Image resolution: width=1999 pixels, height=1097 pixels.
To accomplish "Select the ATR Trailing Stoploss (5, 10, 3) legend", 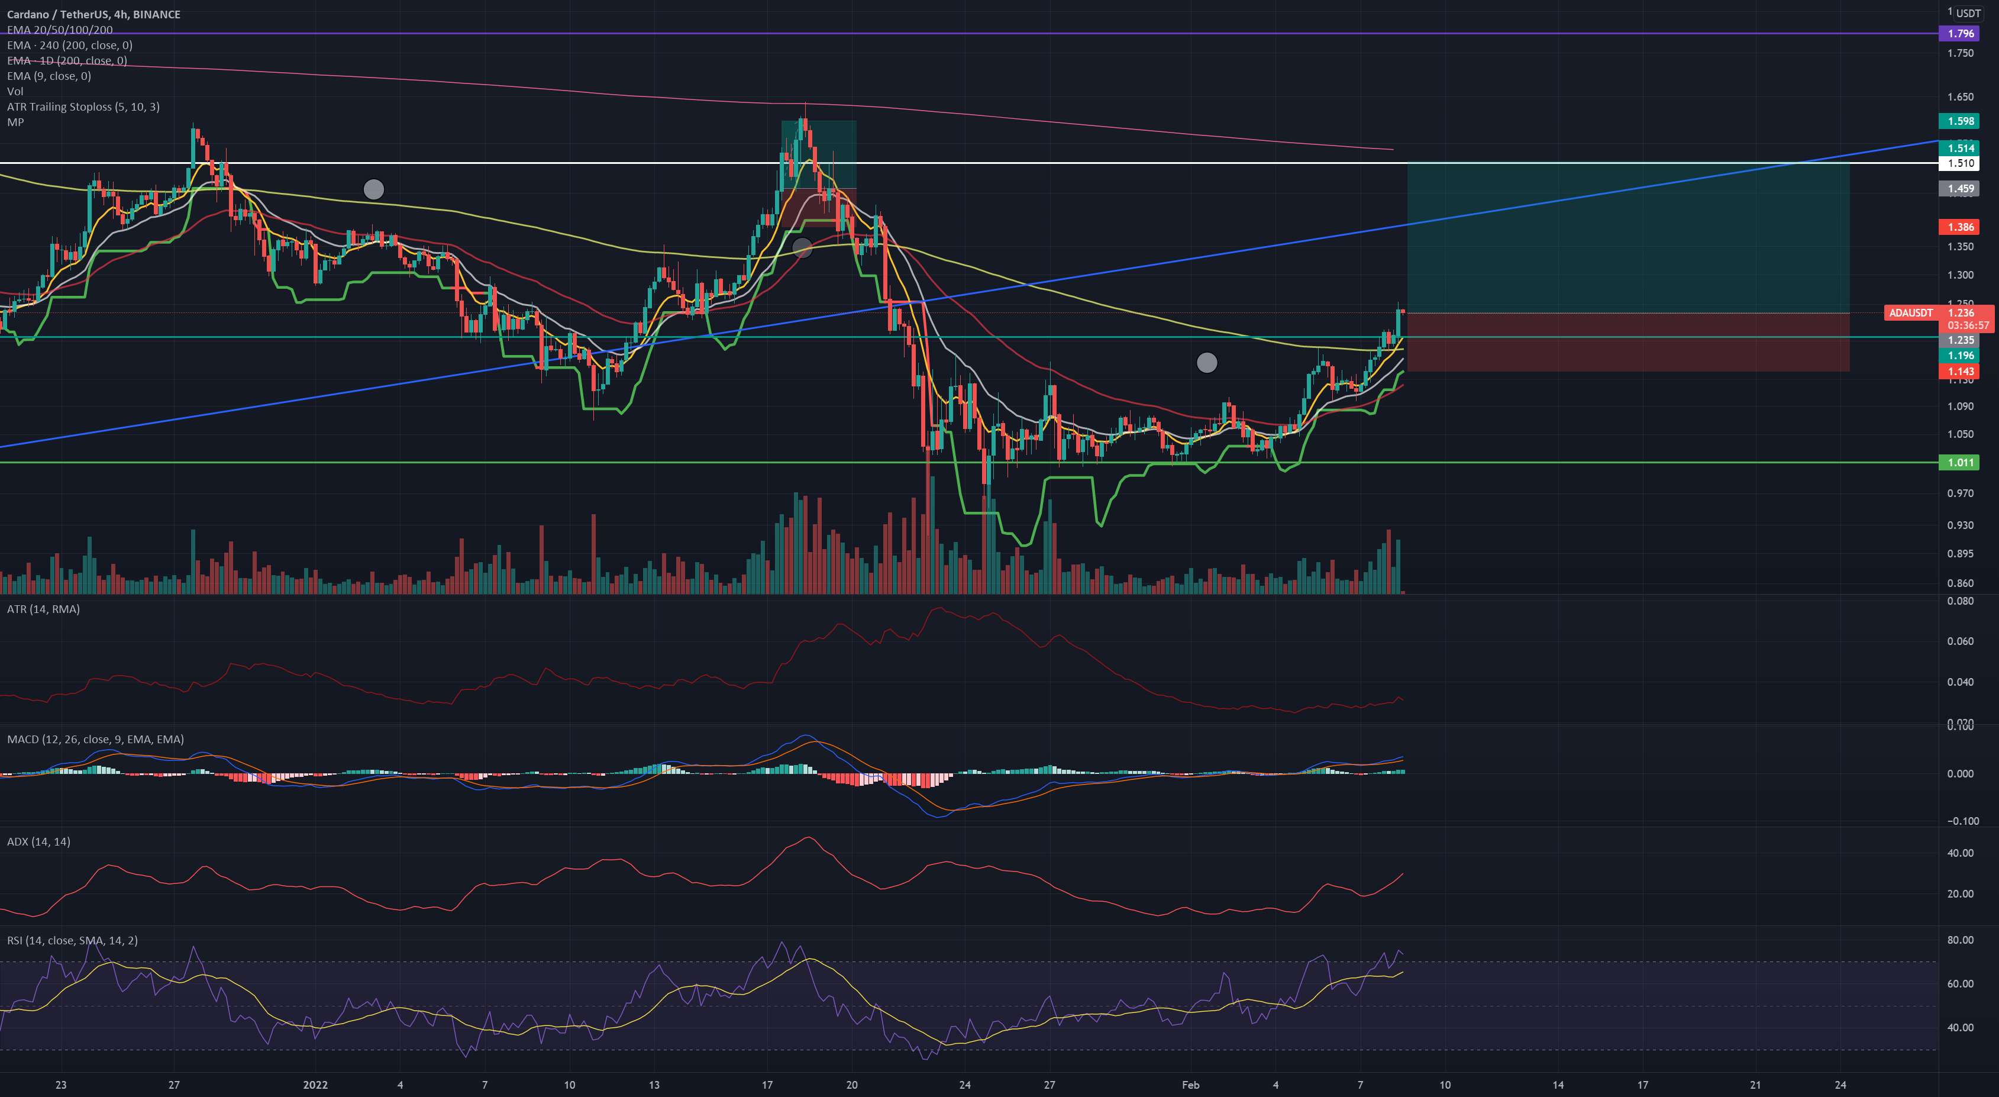I will [83, 107].
